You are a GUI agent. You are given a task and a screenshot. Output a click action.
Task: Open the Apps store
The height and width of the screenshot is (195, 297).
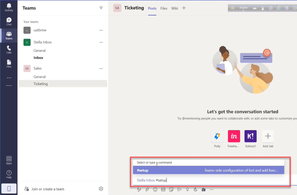[x=9, y=160]
